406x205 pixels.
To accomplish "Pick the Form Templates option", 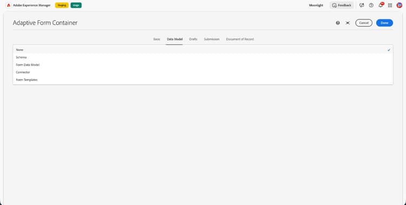I will pos(203,80).
